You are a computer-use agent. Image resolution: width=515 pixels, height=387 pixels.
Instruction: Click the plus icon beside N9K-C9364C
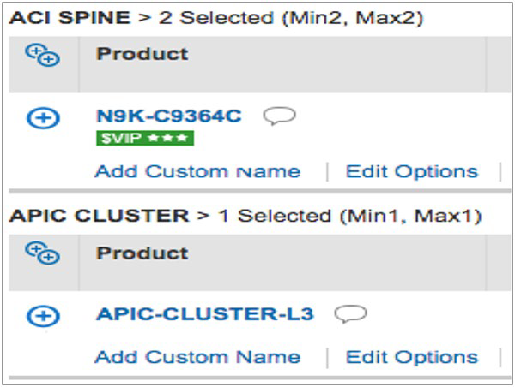point(43,119)
